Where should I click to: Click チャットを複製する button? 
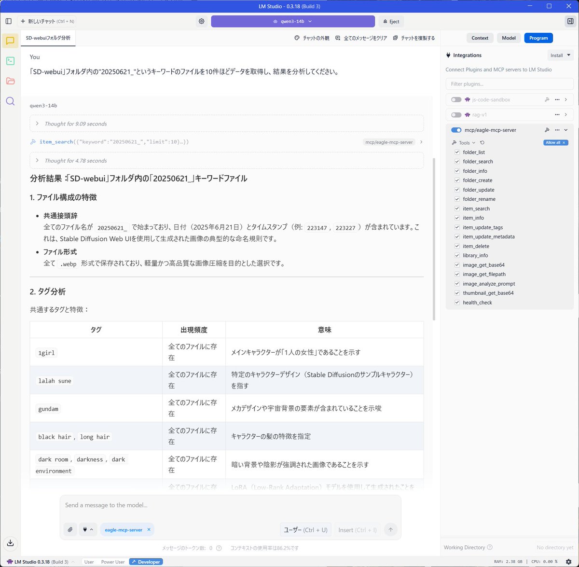(414, 38)
